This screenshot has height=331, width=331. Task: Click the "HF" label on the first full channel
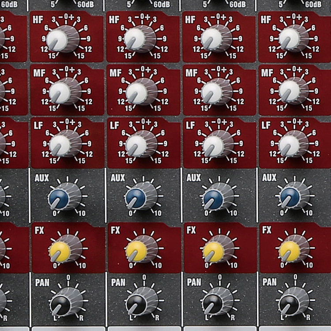click(38, 19)
